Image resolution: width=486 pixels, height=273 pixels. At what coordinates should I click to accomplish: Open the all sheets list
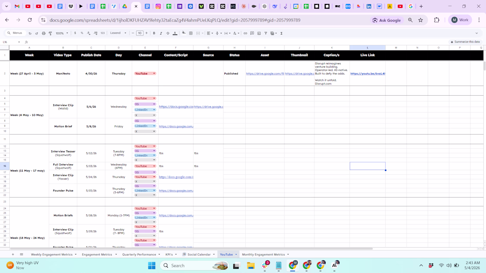click(x=21, y=254)
